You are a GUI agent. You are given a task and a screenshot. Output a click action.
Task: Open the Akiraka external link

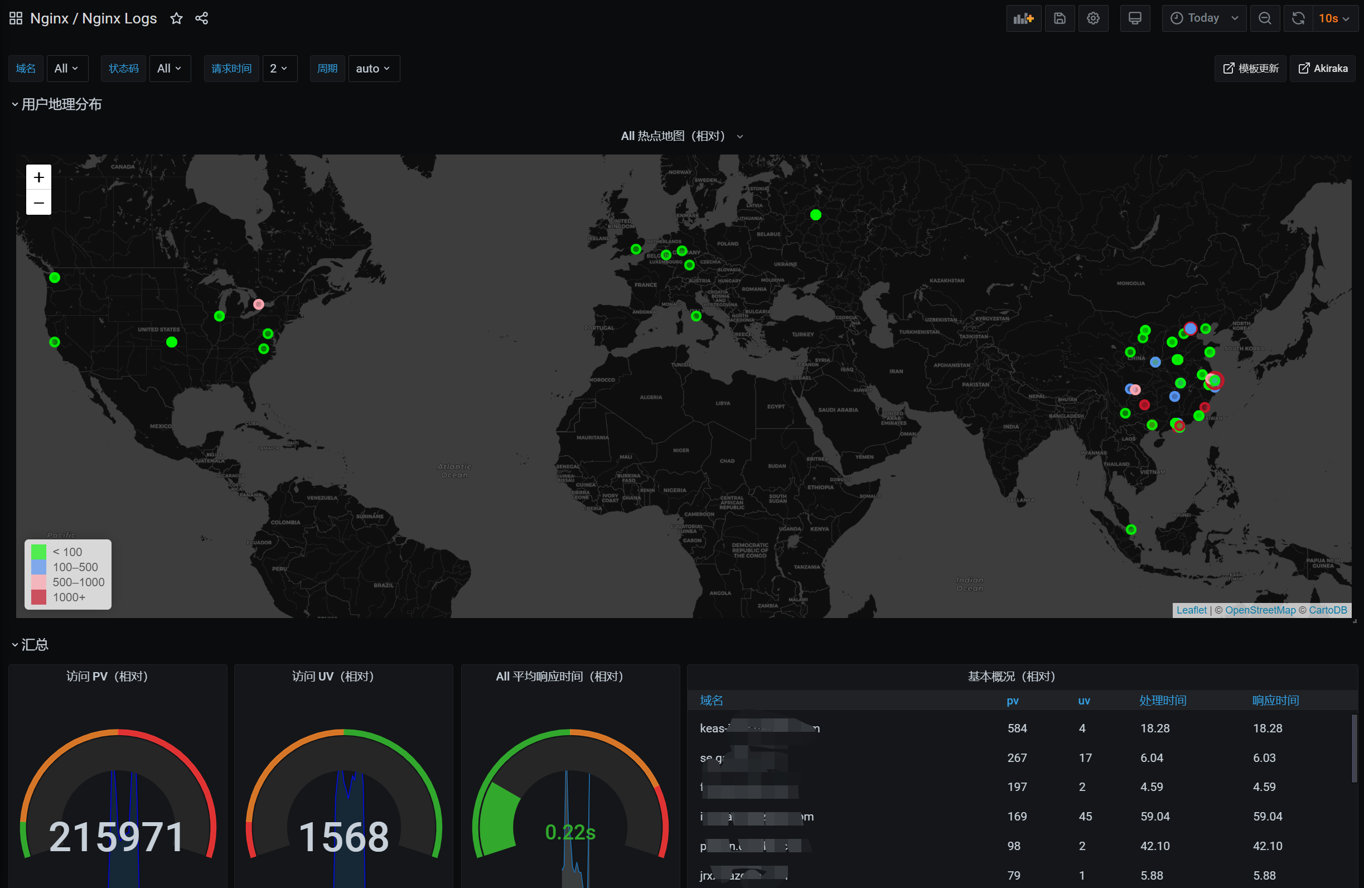pyautogui.click(x=1322, y=68)
